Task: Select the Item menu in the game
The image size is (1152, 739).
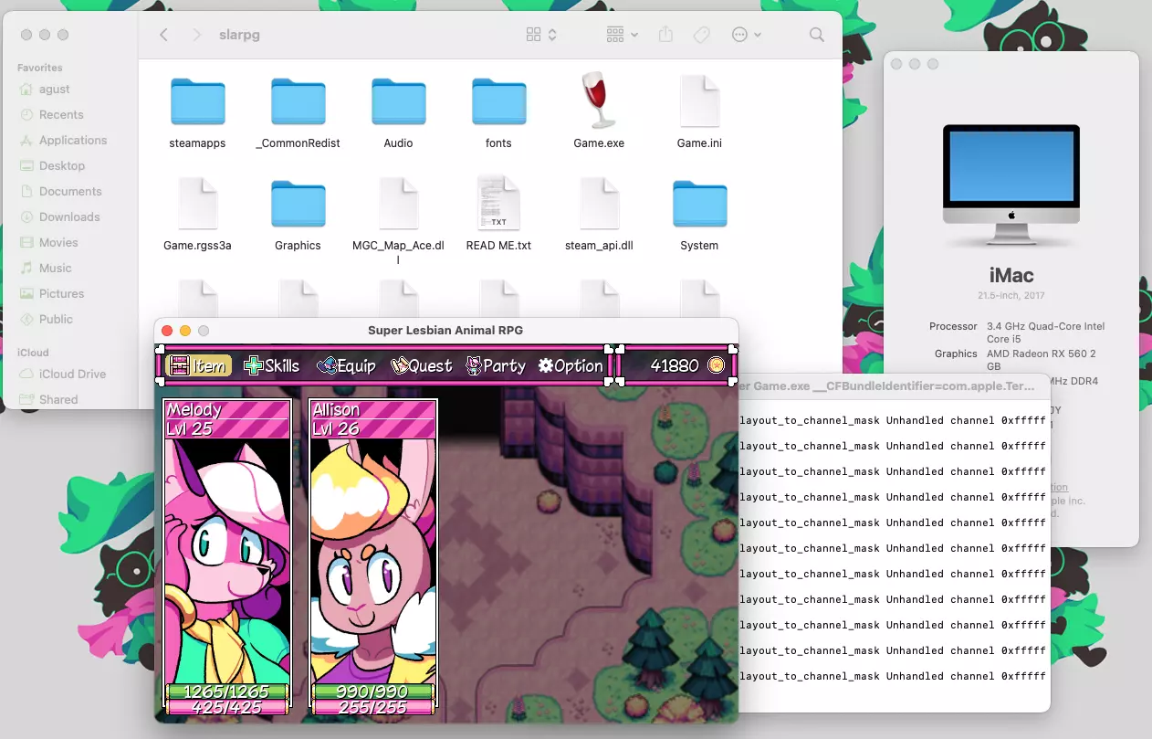Action: tap(198, 365)
